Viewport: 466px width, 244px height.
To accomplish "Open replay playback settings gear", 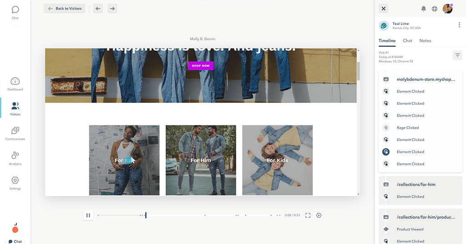I will pos(319,215).
